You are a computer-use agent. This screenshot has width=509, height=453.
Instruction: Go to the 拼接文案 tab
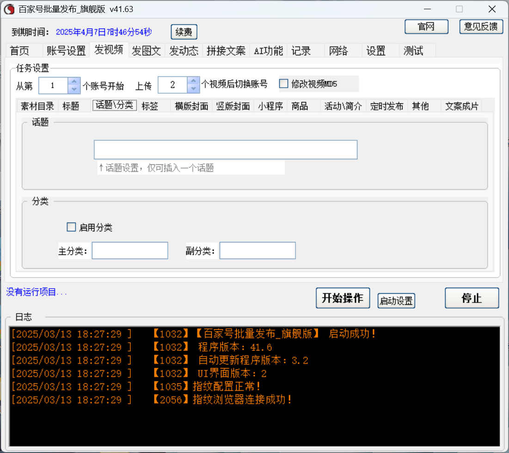[226, 51]
